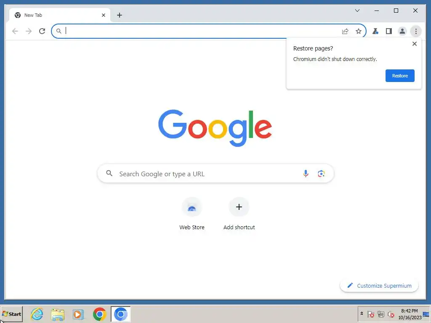Image resolution: width=431 pixels, height=323 pixels.
Task: Open Windows Media Player from the taskbar
Action: click(78, 314)
